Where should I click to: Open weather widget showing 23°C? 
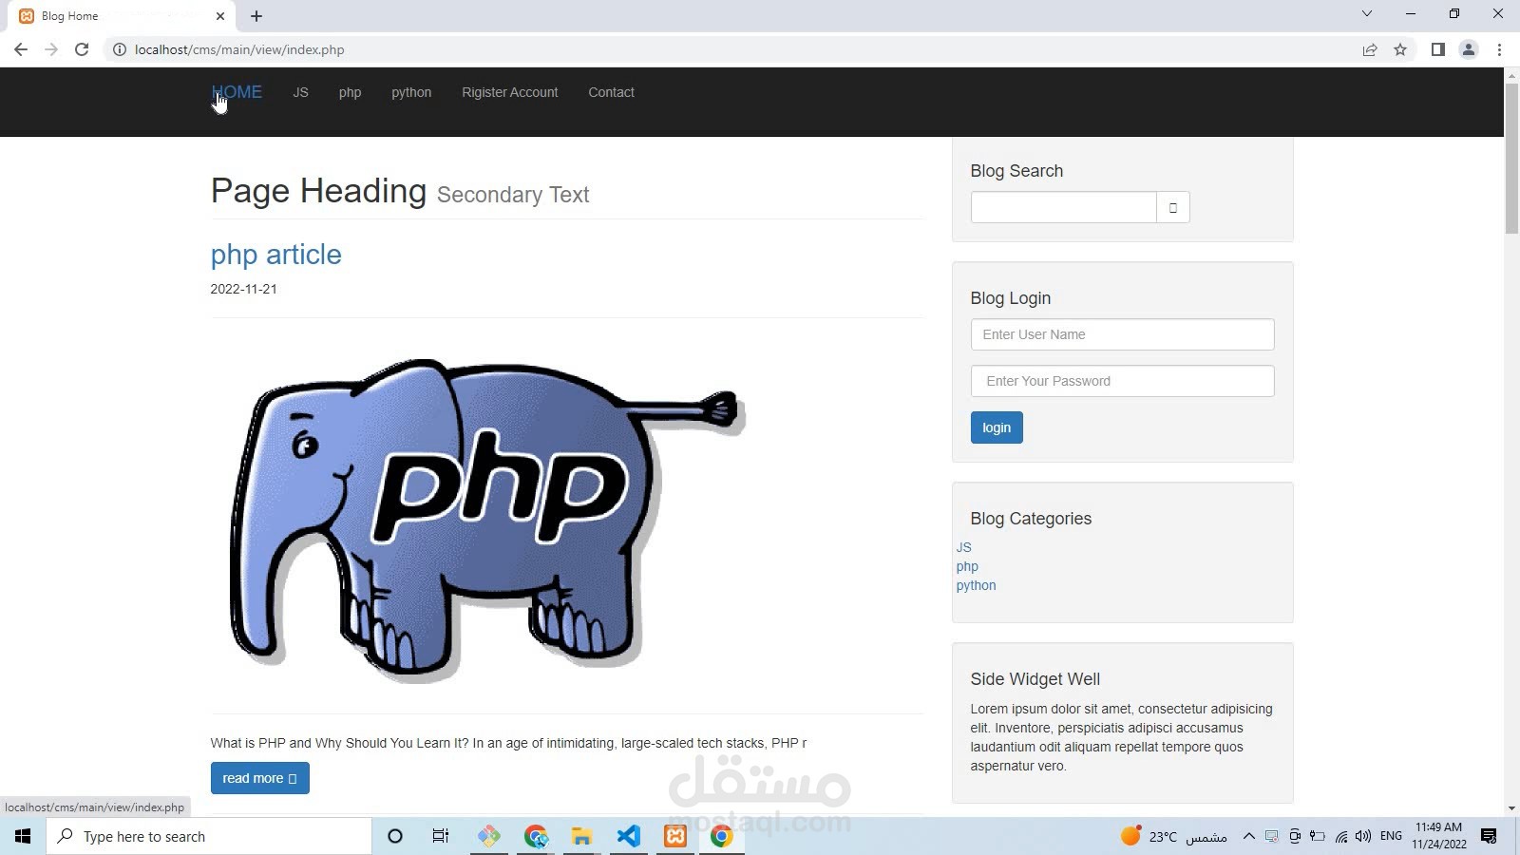tap(1173, 836)
